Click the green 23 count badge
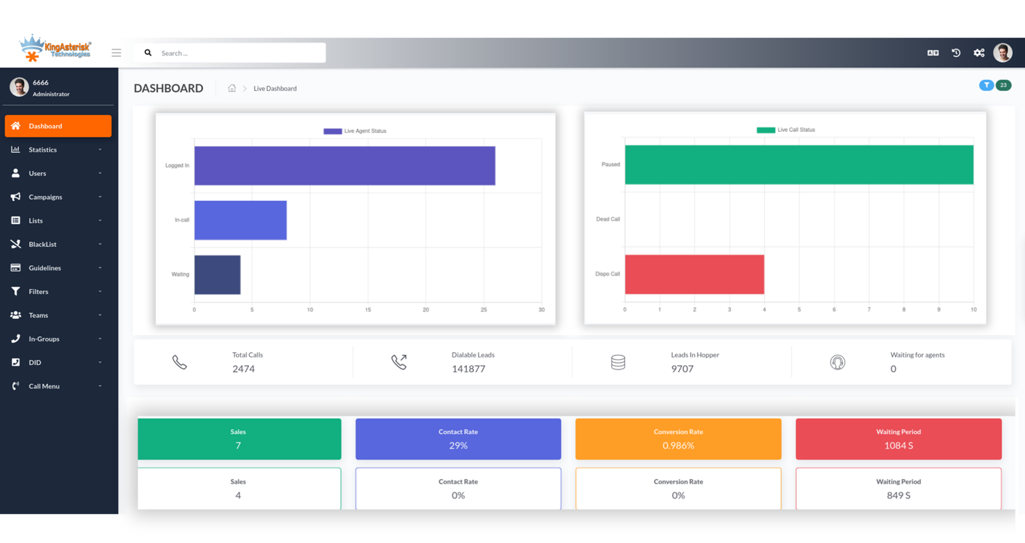 pos(1003,85)
